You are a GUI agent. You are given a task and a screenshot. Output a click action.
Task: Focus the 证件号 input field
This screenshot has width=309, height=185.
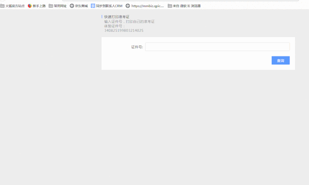pos(218,47)
